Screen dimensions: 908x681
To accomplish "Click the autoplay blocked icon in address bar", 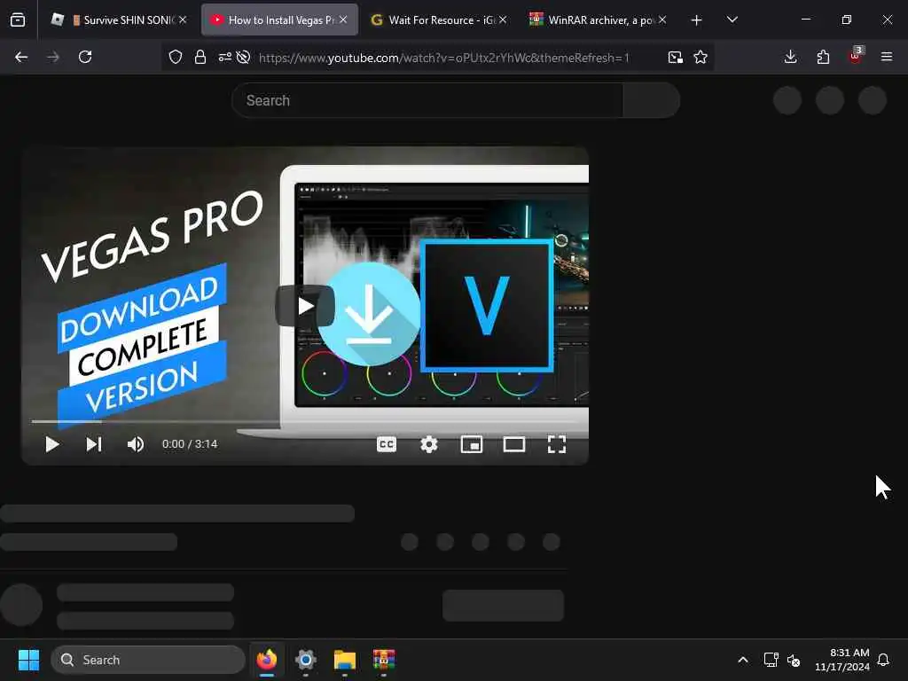I will click(x=244, y=57).
